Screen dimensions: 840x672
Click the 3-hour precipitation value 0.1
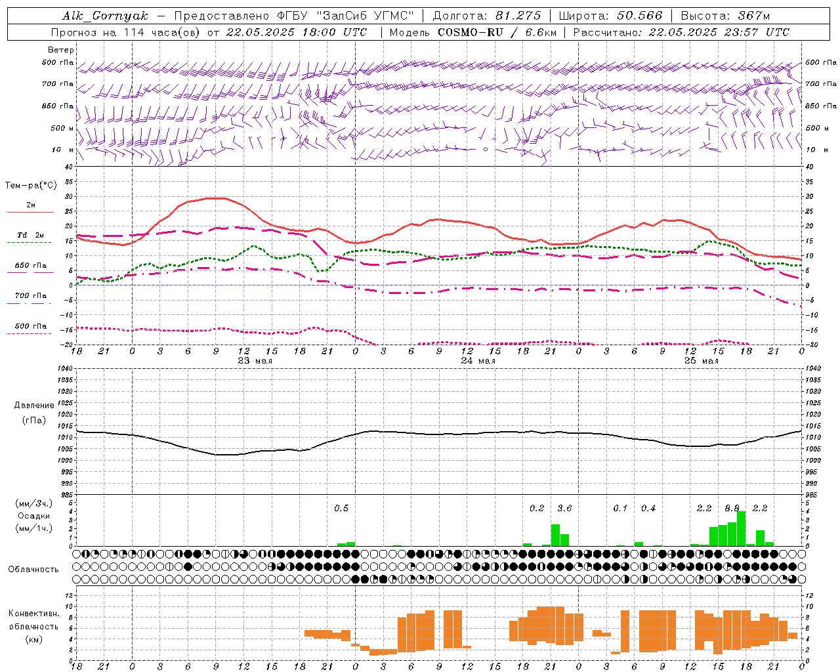click(x=620, y=509)
